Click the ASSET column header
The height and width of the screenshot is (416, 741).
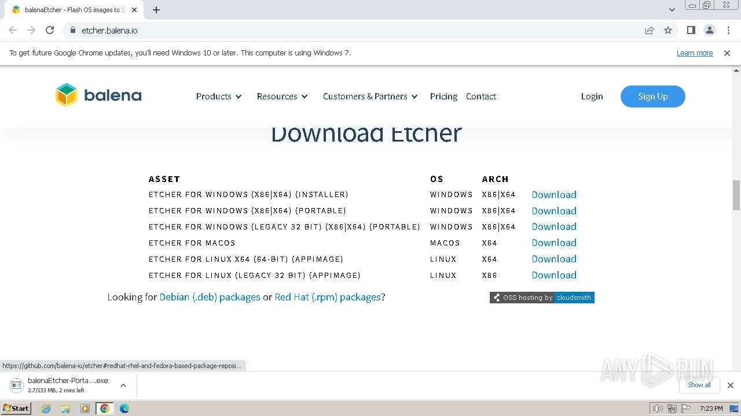pyautogui.click(x=164, y=179)
